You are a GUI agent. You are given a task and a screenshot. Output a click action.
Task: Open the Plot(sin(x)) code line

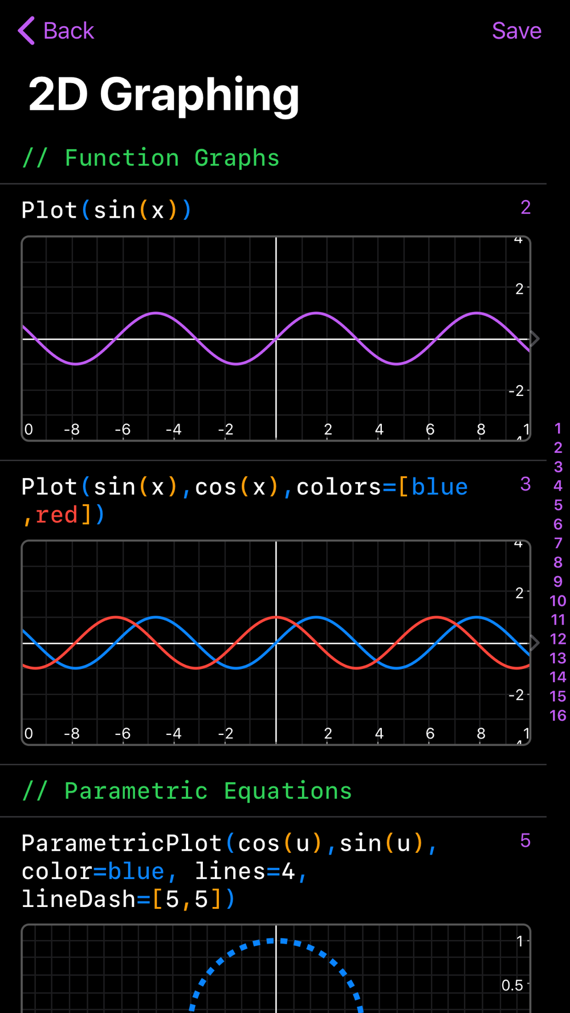pos(107,210)
